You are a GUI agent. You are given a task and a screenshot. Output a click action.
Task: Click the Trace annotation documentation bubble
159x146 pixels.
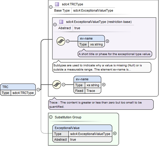[101, 104]
